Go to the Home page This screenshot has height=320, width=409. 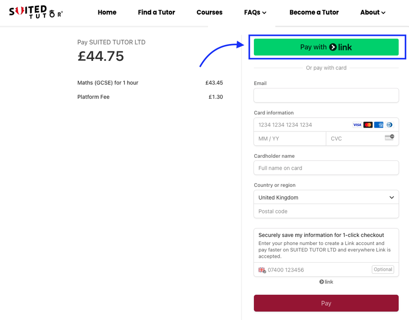click(x=107, y=12)
